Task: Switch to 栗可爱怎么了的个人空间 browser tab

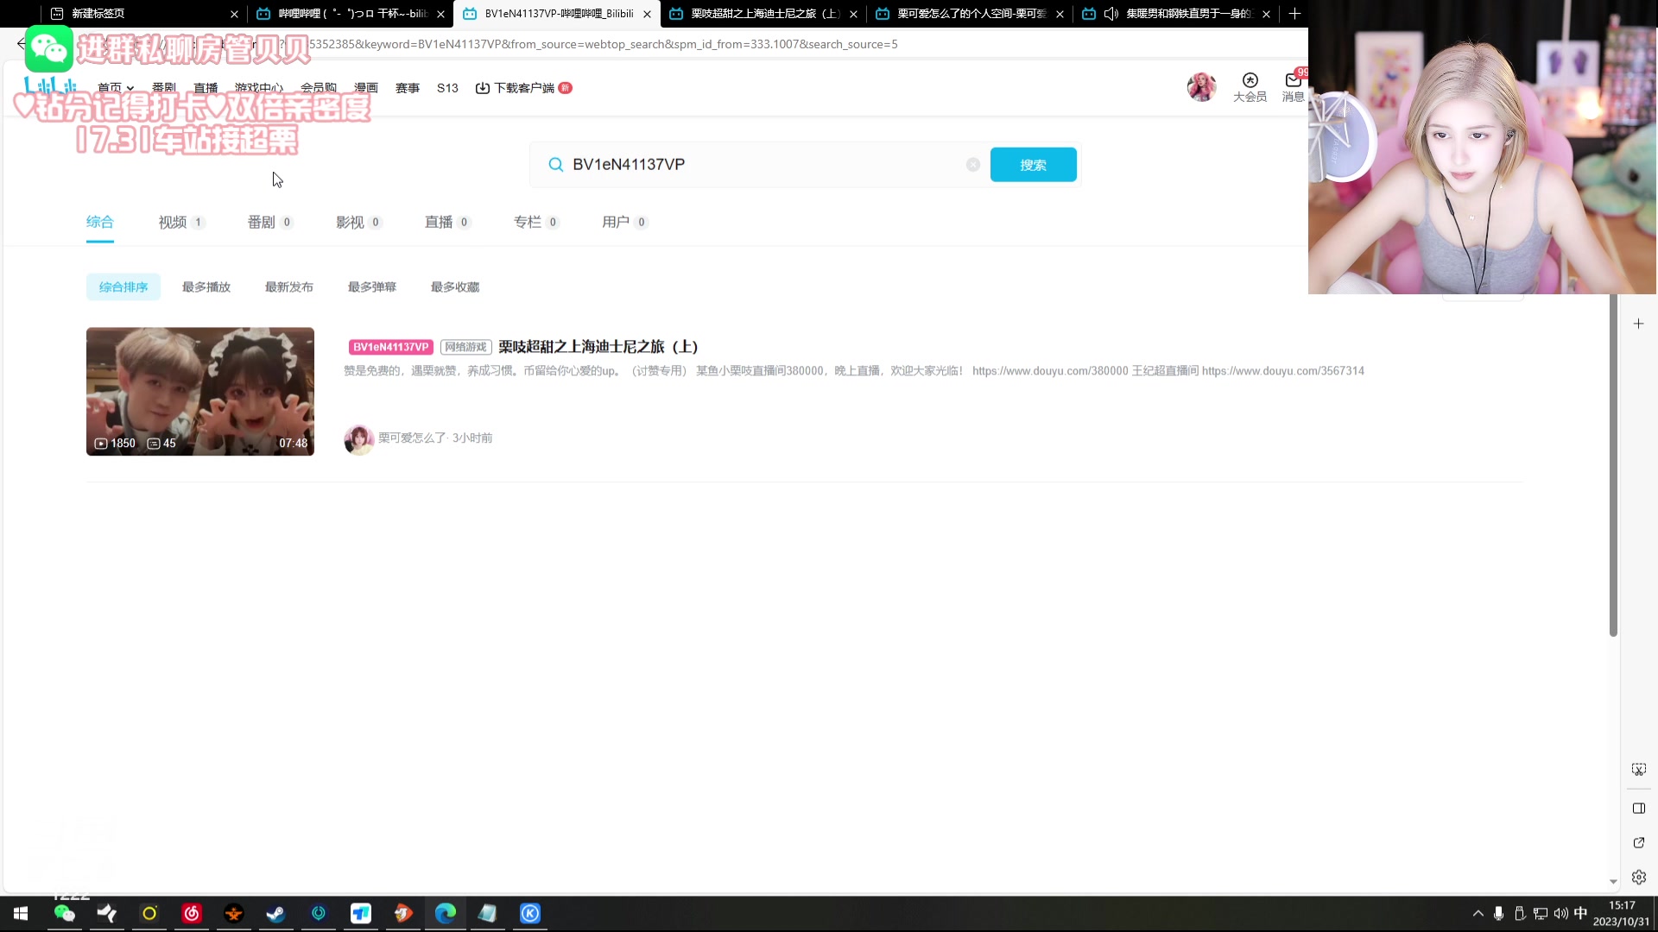Action: coord(969,14)
